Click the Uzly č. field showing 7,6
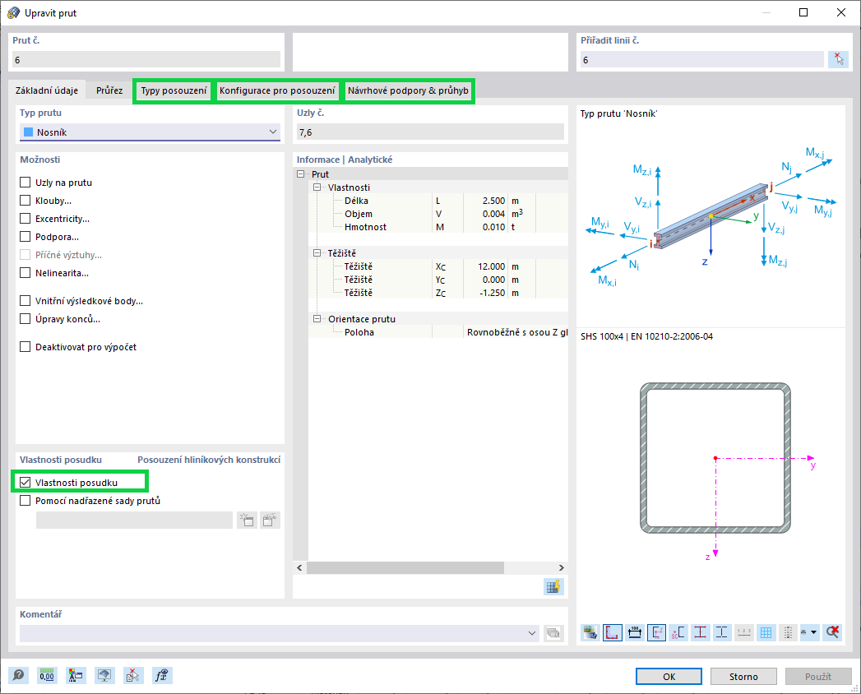This screenshot has width=861, height=694. (x=431, y=132)
